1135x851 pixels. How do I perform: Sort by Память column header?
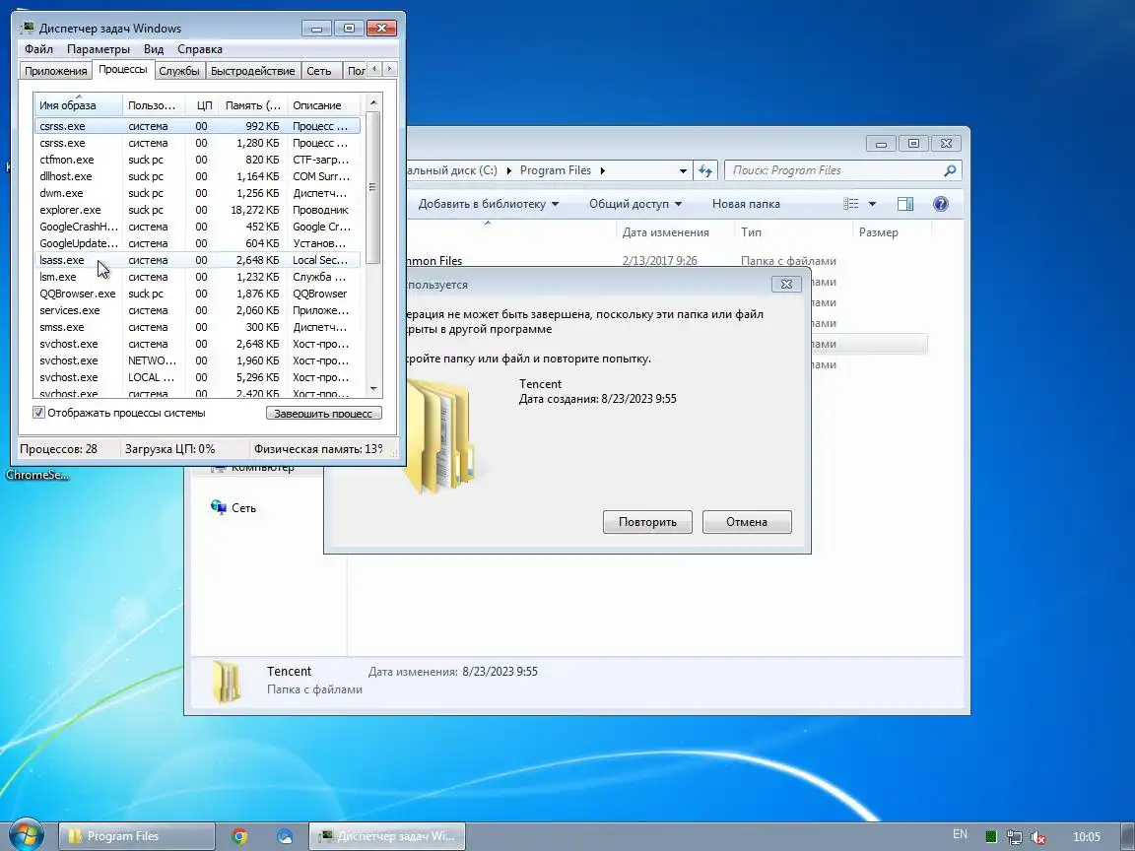click(252, 105)
